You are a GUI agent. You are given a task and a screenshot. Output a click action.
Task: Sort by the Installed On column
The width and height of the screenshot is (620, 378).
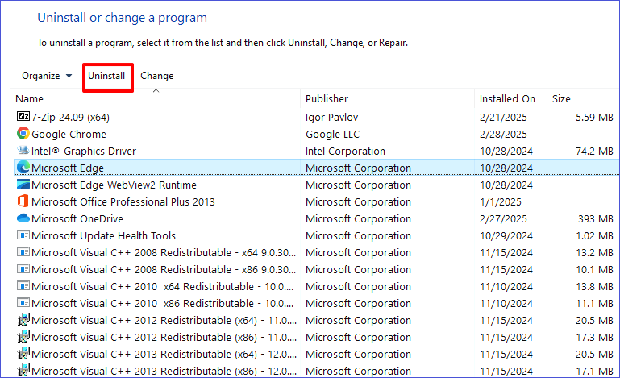(x=507, y=98)
